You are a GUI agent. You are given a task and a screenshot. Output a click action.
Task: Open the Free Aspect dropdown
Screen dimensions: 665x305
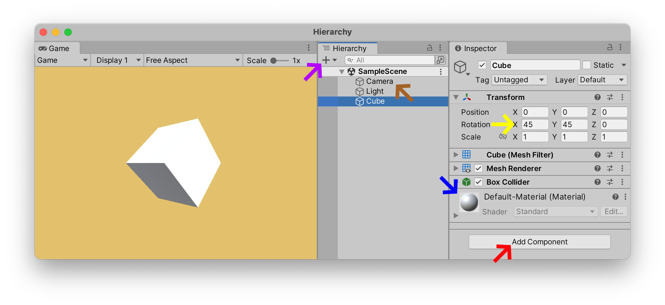pyautogui.click(x=193, y=60)
